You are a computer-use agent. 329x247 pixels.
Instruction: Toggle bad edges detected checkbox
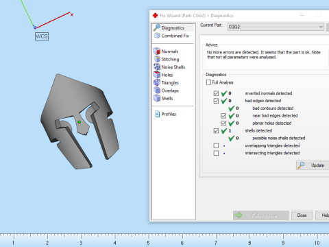[x=216, y=101]
